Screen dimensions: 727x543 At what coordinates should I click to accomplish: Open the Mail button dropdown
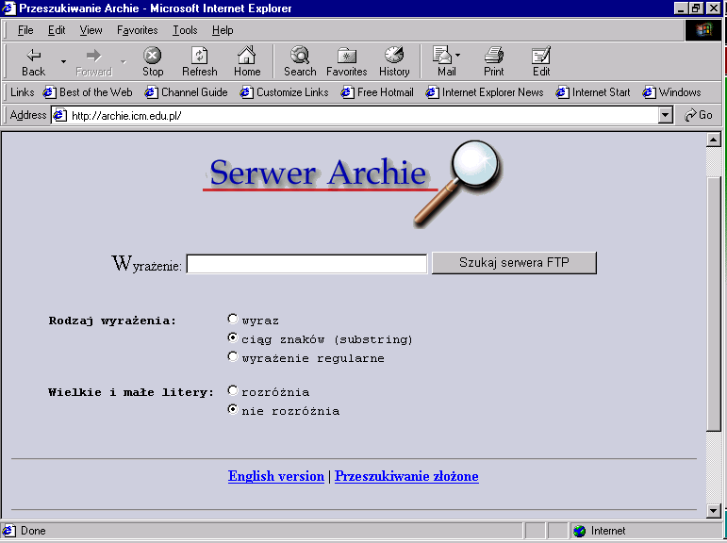click(458, 56)
